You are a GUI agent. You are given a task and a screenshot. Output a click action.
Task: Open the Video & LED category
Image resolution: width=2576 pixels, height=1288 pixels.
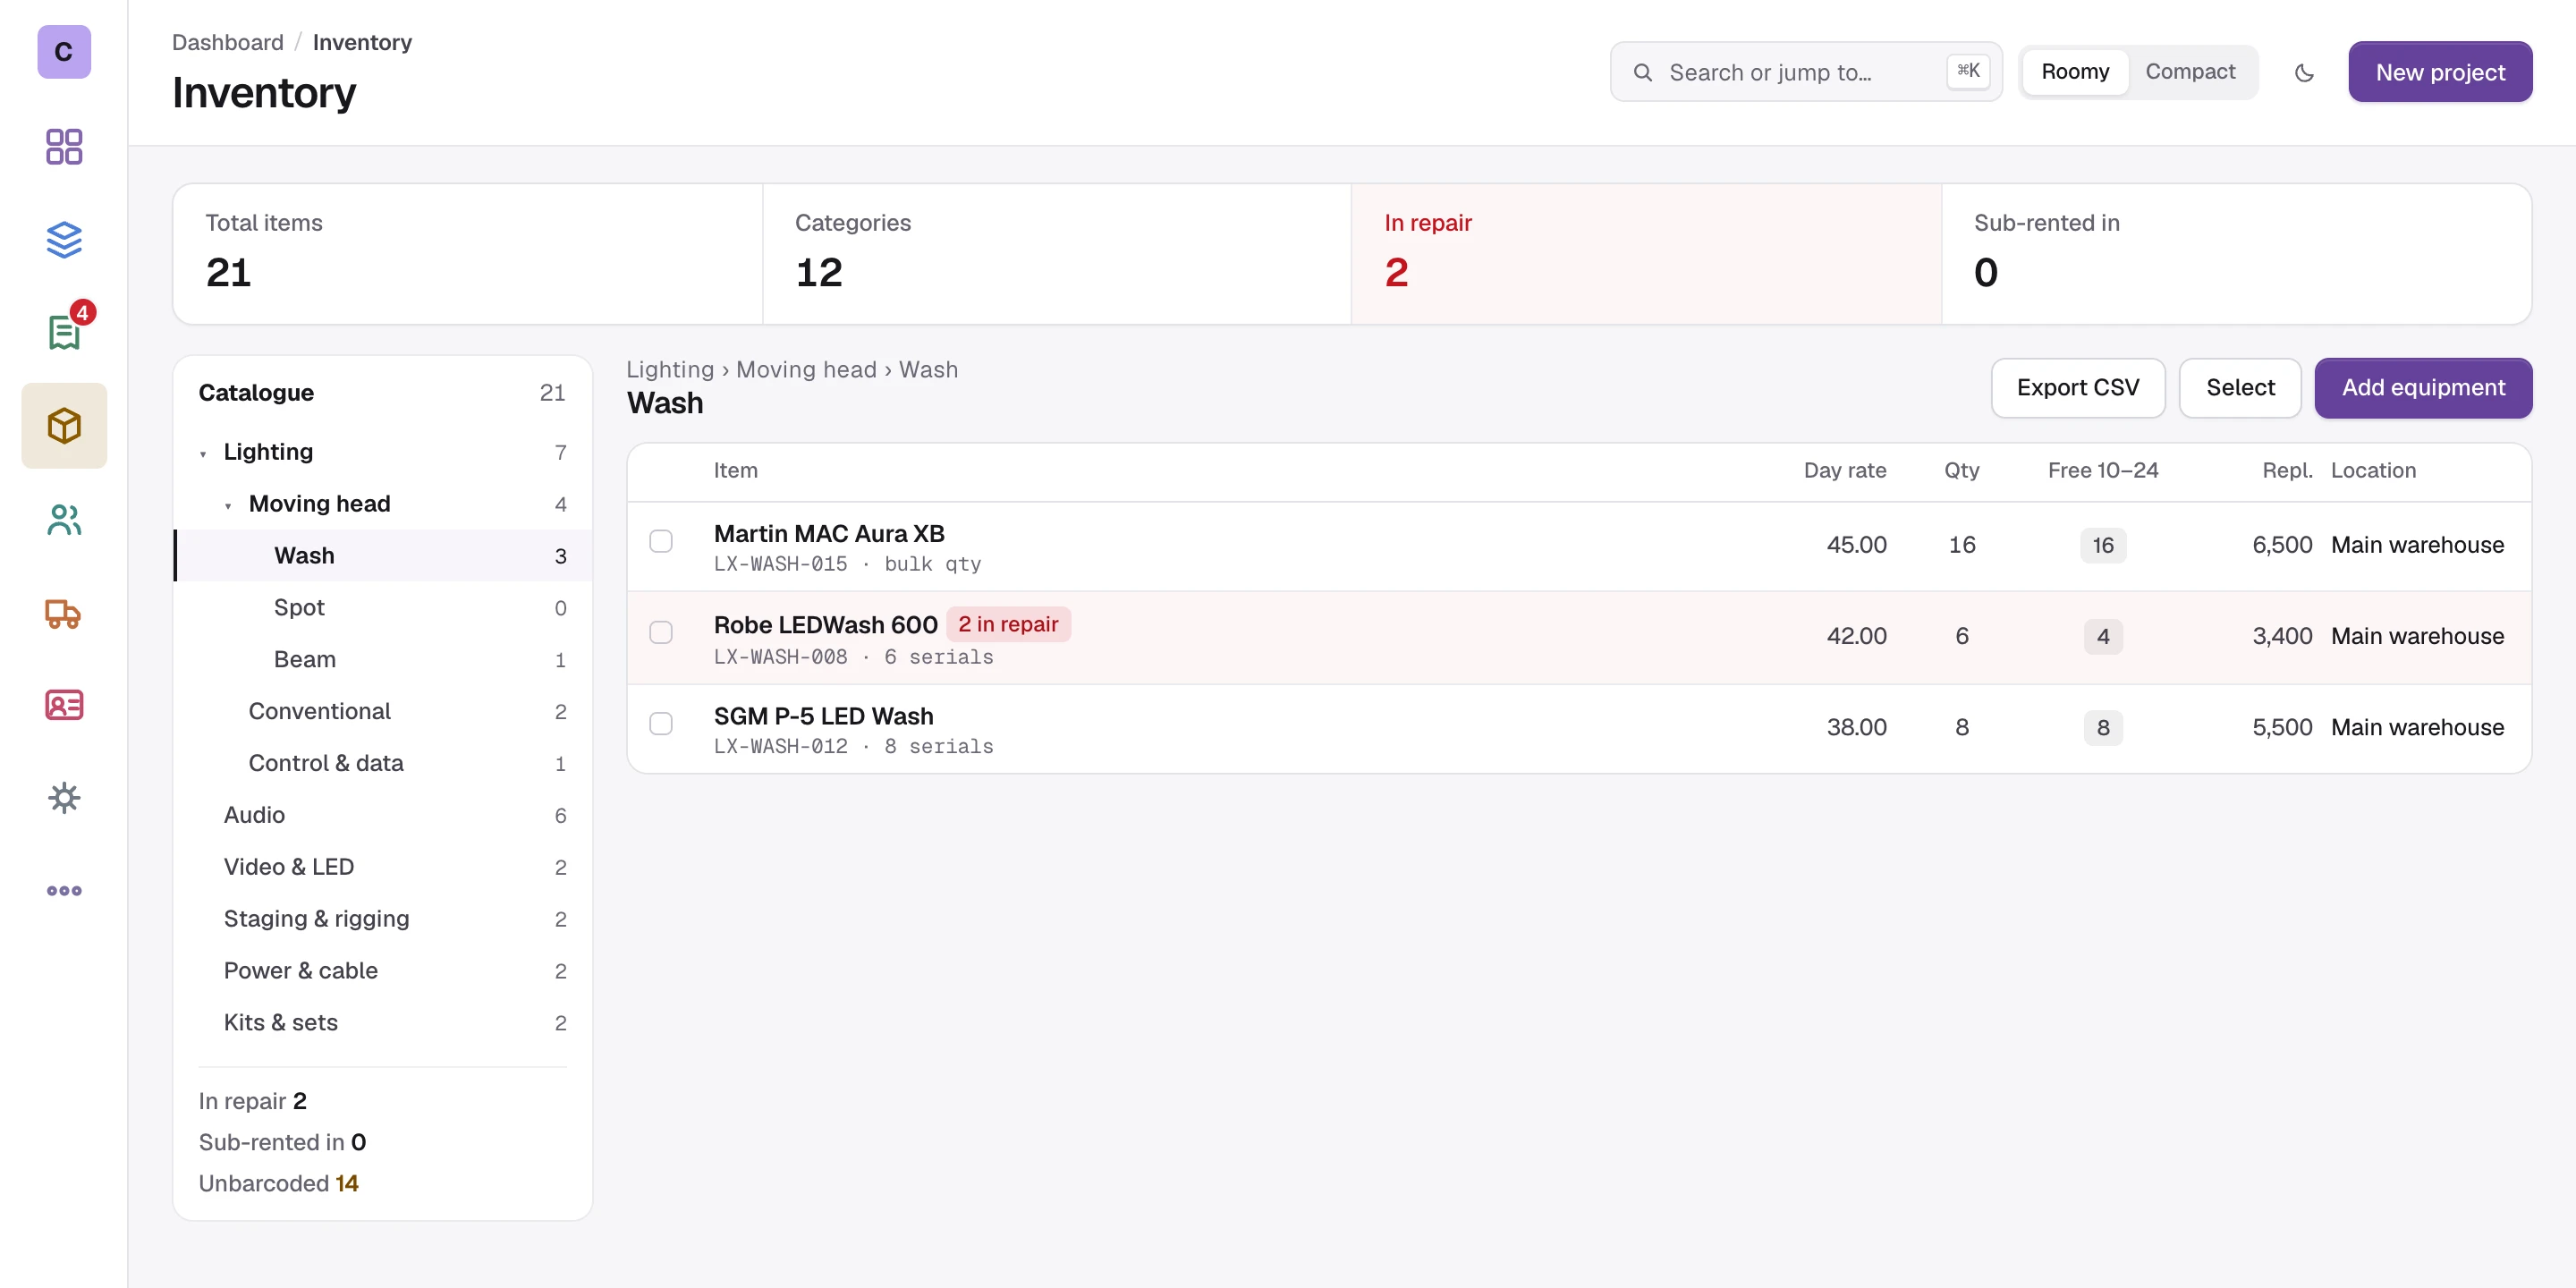383,868
